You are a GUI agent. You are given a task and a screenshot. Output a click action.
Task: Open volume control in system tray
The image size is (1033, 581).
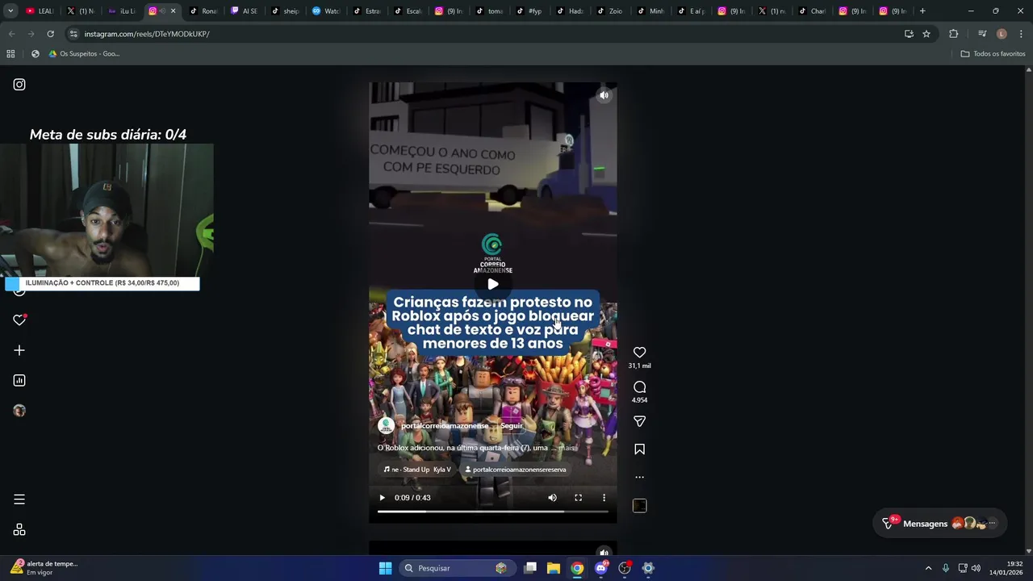coord(976,568)
